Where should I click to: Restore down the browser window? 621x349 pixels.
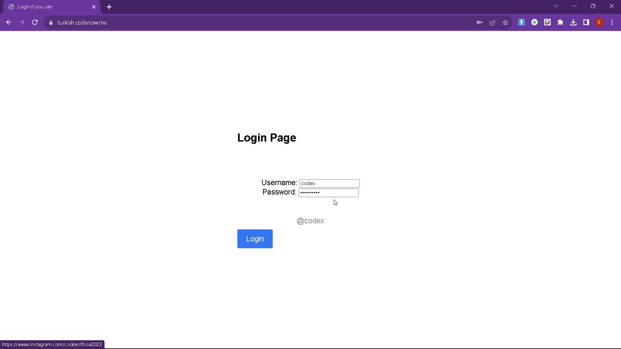tap(593, 6)
